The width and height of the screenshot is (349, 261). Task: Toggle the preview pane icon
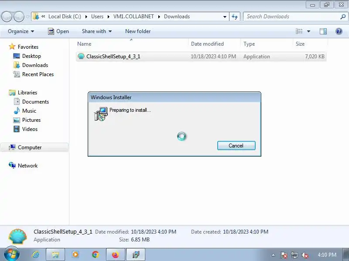(323, 31)
